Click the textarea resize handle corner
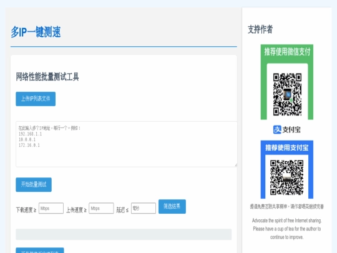The width and height of the screenshot is (337, 253). 236,165
